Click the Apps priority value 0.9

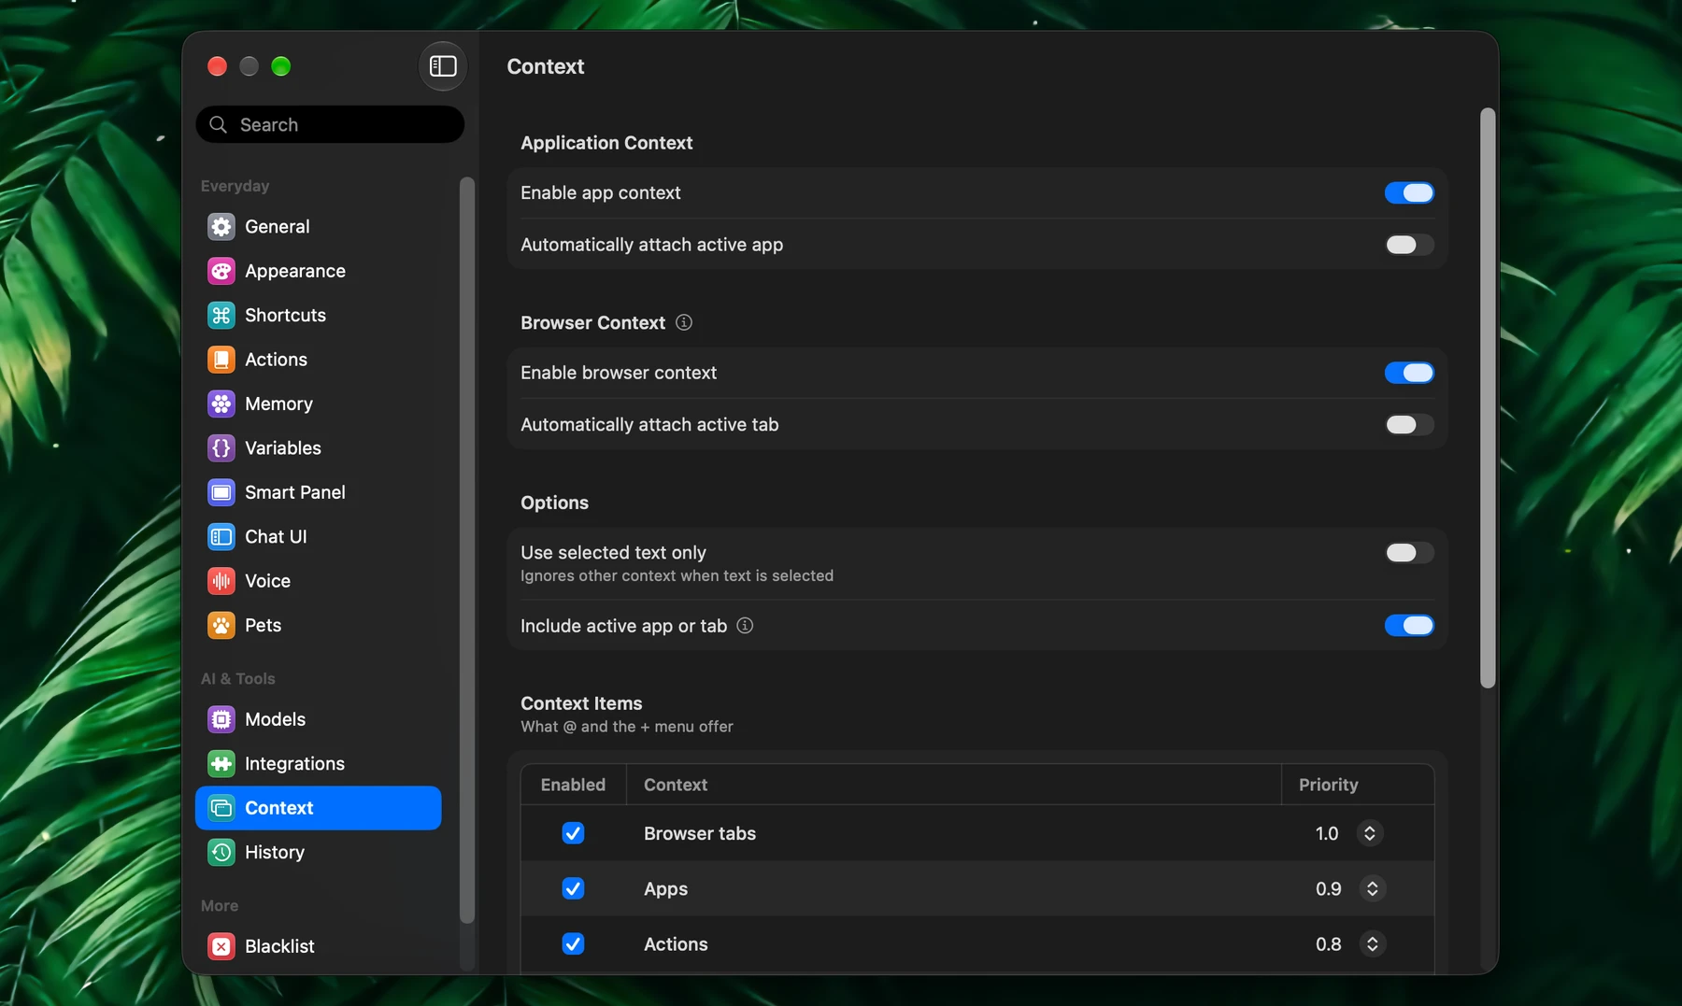[1328, 888]
